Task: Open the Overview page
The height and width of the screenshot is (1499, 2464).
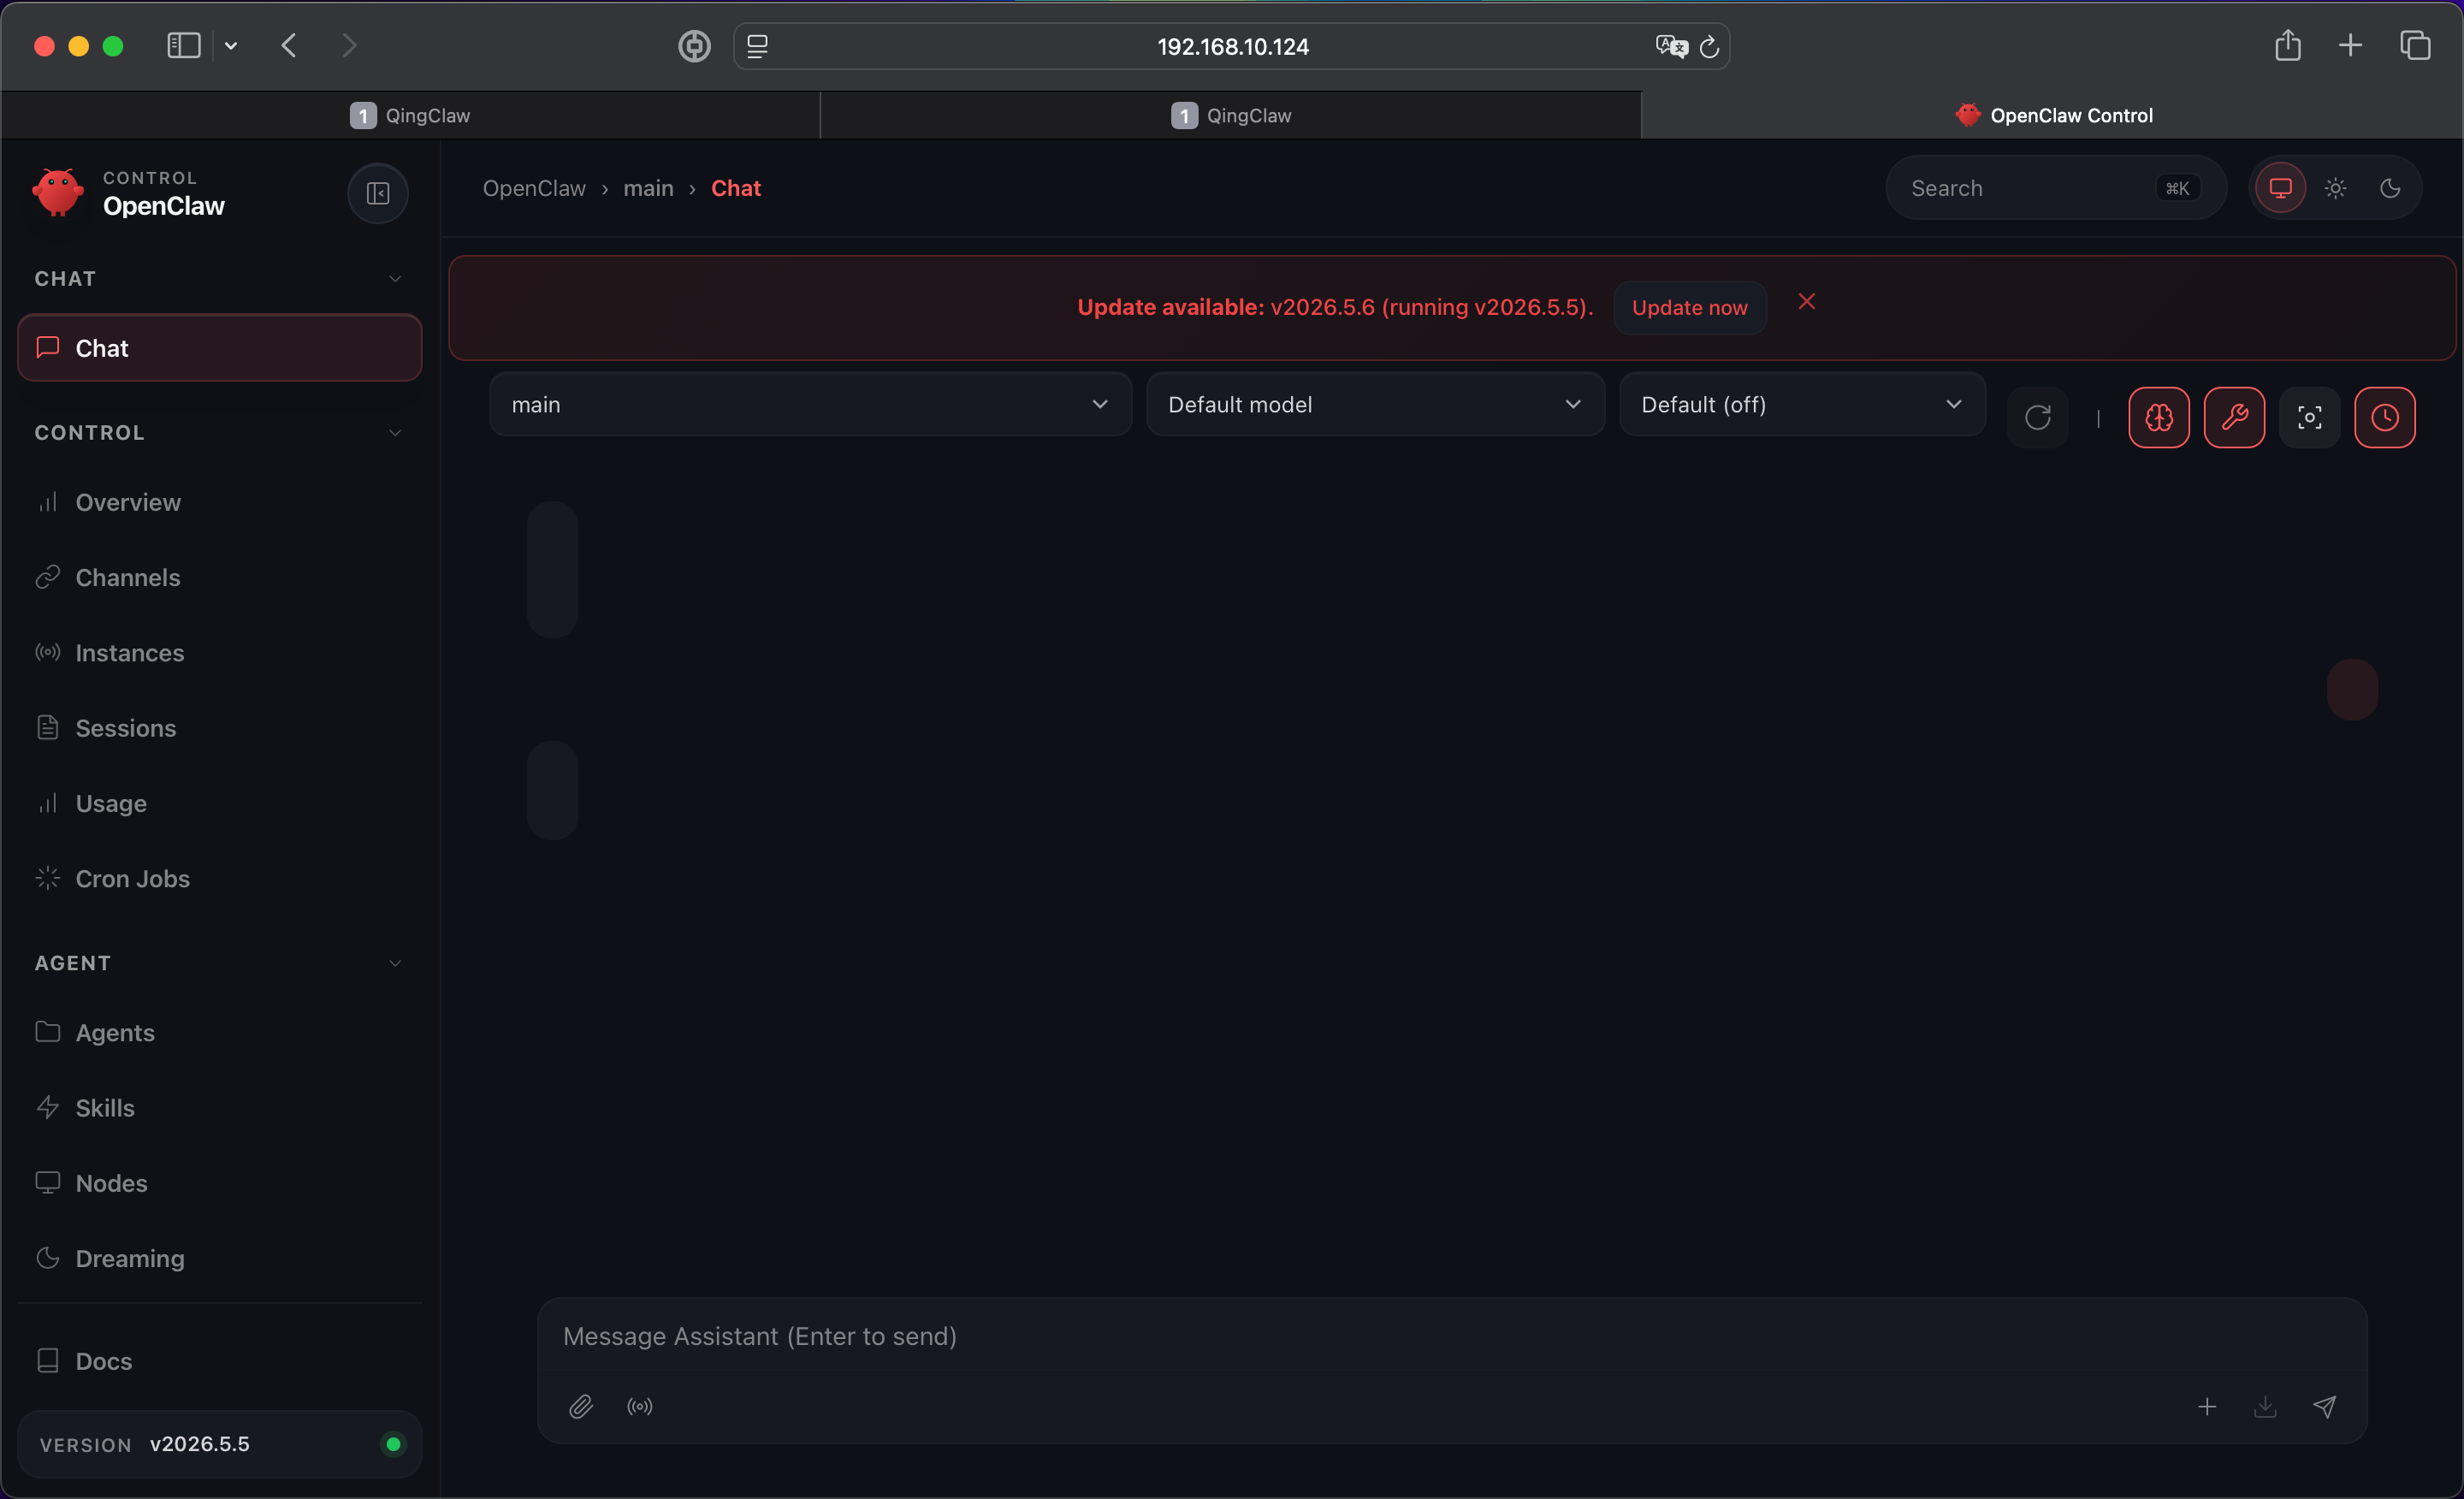Action: pos(220,502)
